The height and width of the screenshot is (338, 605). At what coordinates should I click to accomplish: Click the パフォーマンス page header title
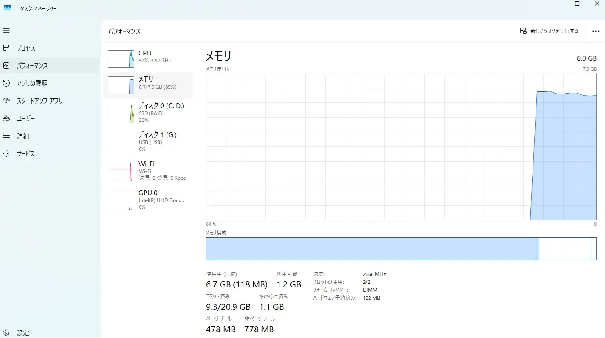coord(124,32)
